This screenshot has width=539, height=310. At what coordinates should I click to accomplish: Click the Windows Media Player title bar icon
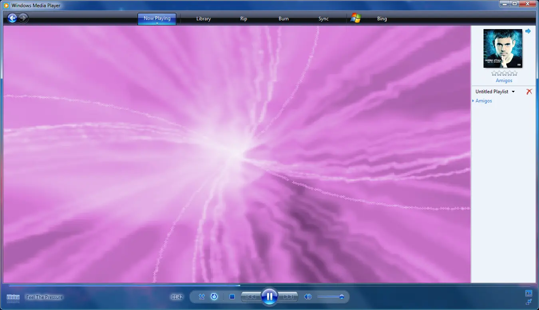pyautogui.click(x=6, y=6)
